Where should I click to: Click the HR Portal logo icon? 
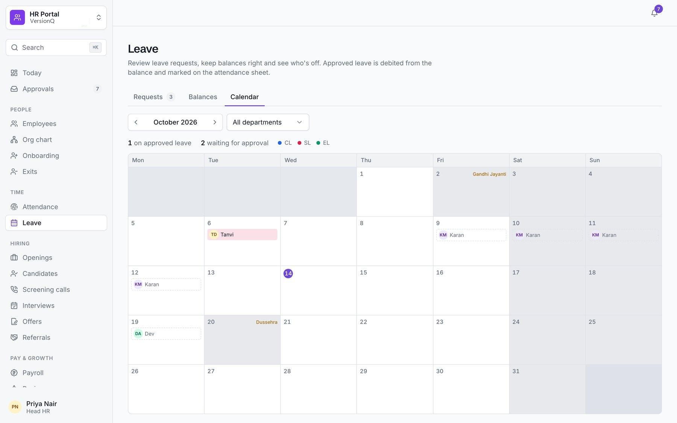[17, 17]
